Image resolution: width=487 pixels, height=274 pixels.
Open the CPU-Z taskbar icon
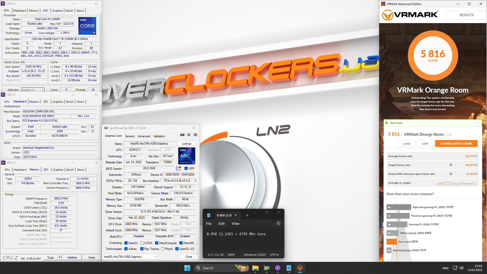coord(277,268)
